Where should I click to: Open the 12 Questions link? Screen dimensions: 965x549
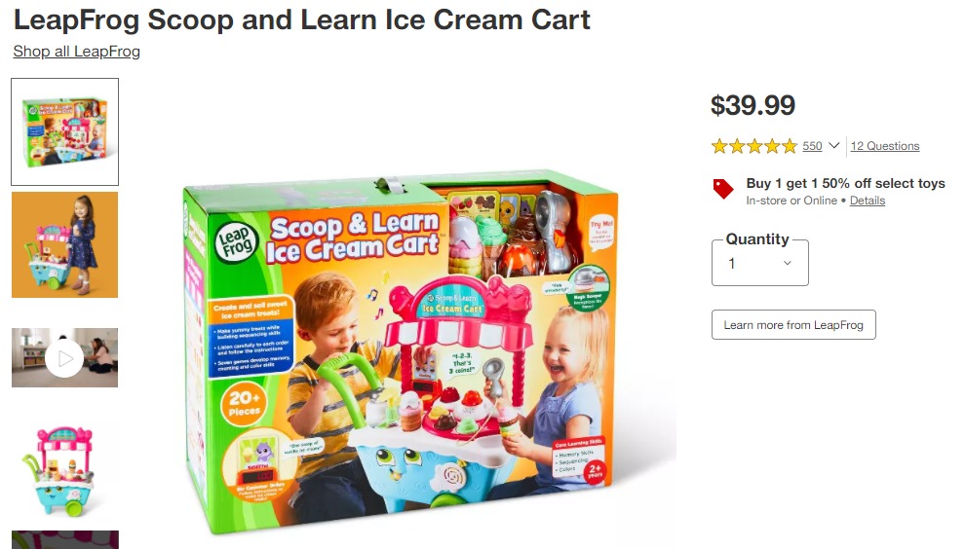pos(885,146)
